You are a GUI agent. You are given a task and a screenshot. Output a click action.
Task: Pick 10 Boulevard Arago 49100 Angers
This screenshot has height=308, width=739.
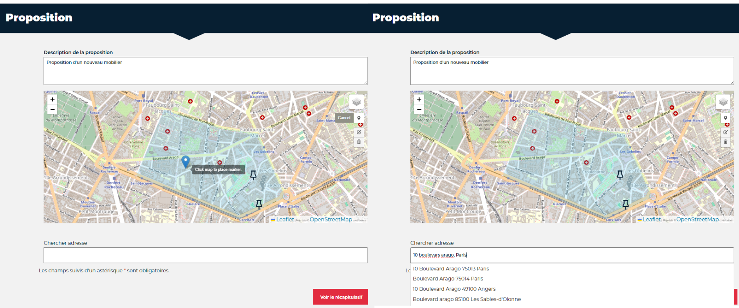tap(454, 289)
